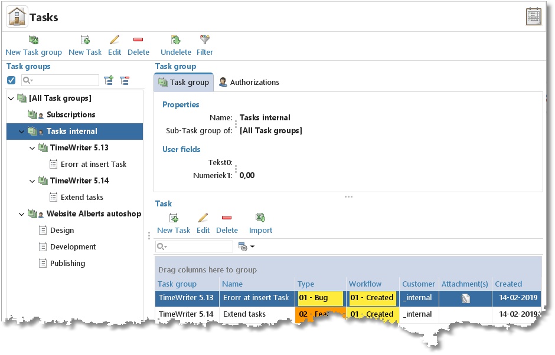Click the Task groups search field
The image size is (555, 355).
click(x=60, y=80)
